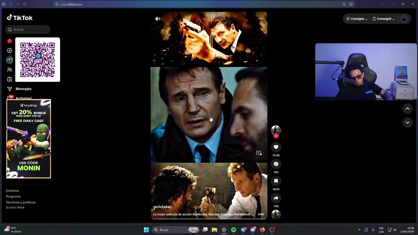Viewport: 418px width, 235px height.
Task: Go to previous video with up chevron
Action: (x=408, y=109)
